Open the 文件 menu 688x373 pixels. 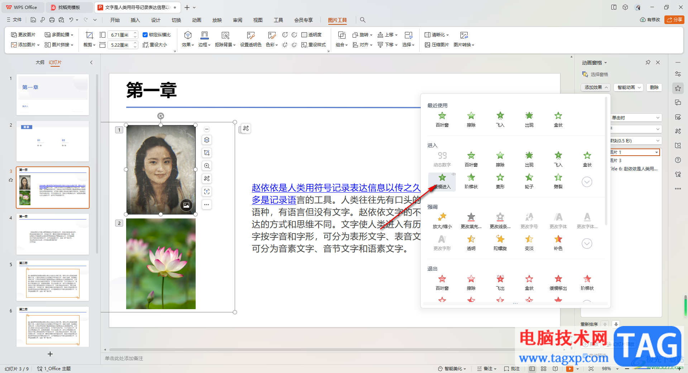[x=14, y=20]
